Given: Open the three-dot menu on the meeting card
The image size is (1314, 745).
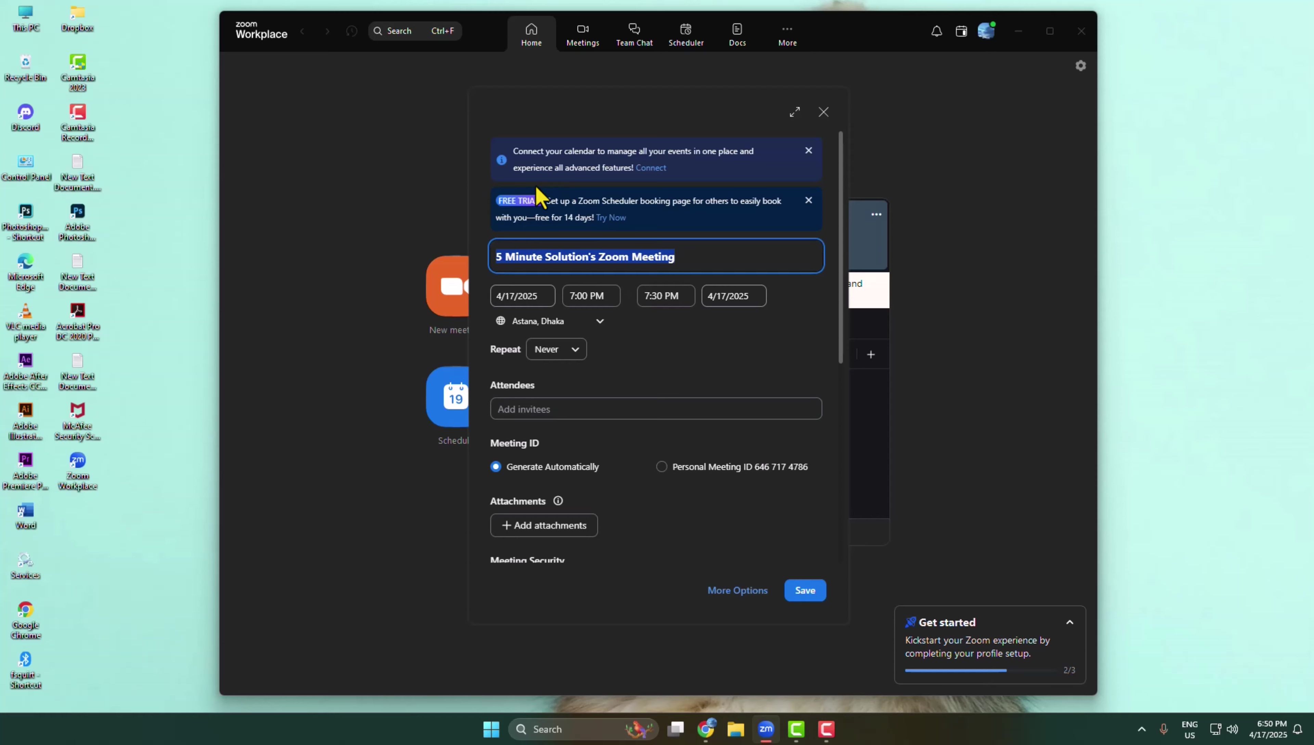Looking at the screenshot, I should tap(875, 214).
